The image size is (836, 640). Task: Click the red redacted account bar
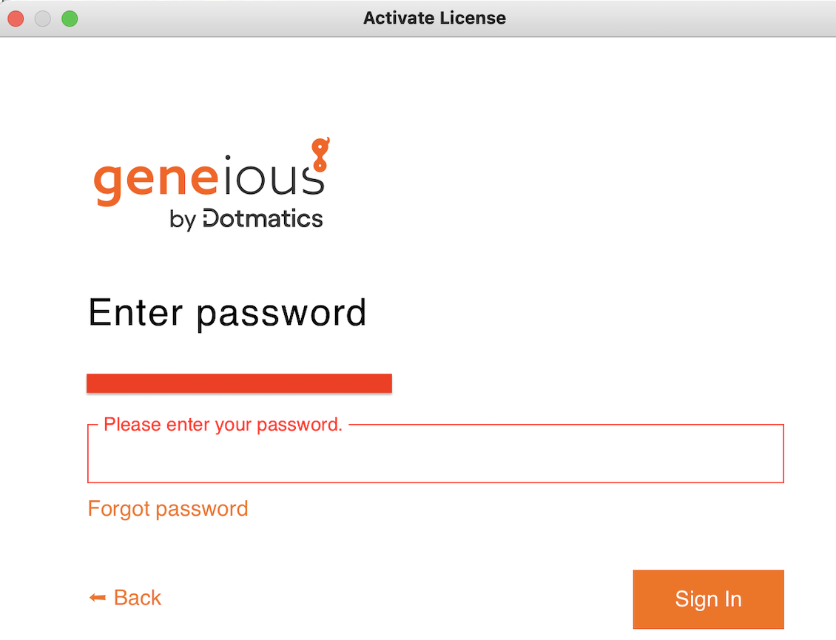pyautogui.click(x=240, y=383)
